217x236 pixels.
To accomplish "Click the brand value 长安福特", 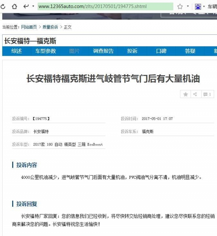I will (x=41, y=131).
